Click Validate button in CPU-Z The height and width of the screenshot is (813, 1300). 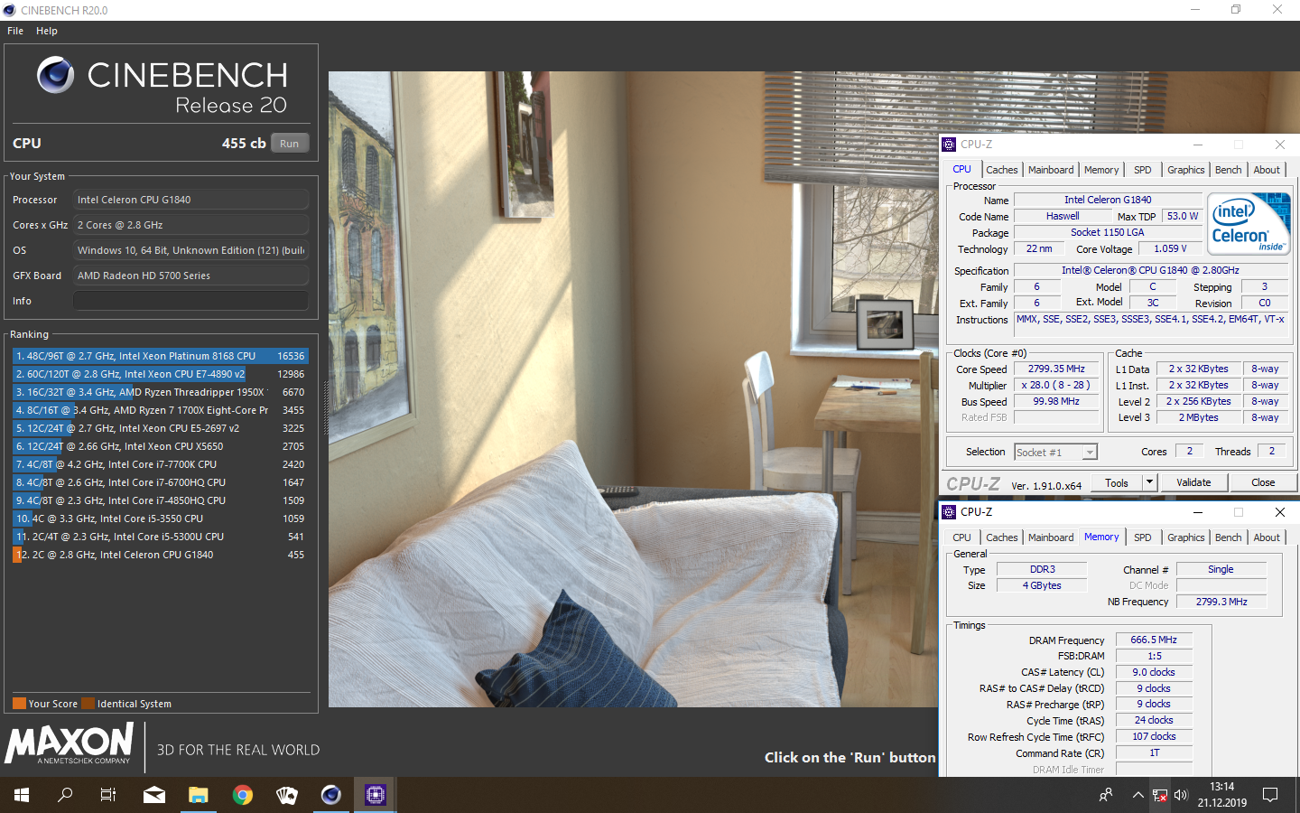pyautogui.click(x=1193, y=483)
